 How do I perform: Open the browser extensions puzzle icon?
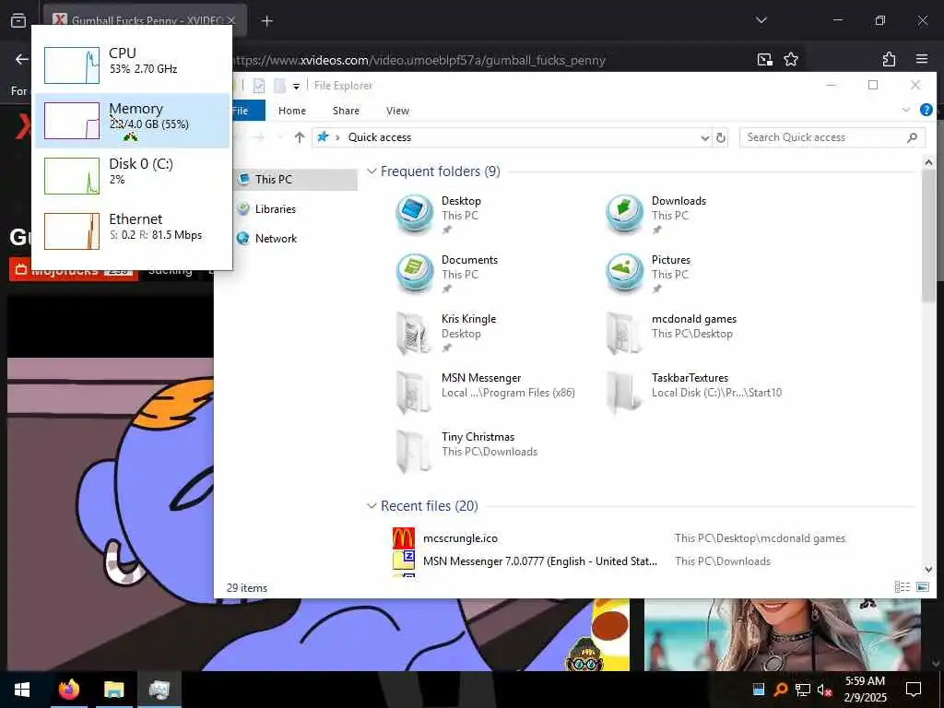[889, 59]
